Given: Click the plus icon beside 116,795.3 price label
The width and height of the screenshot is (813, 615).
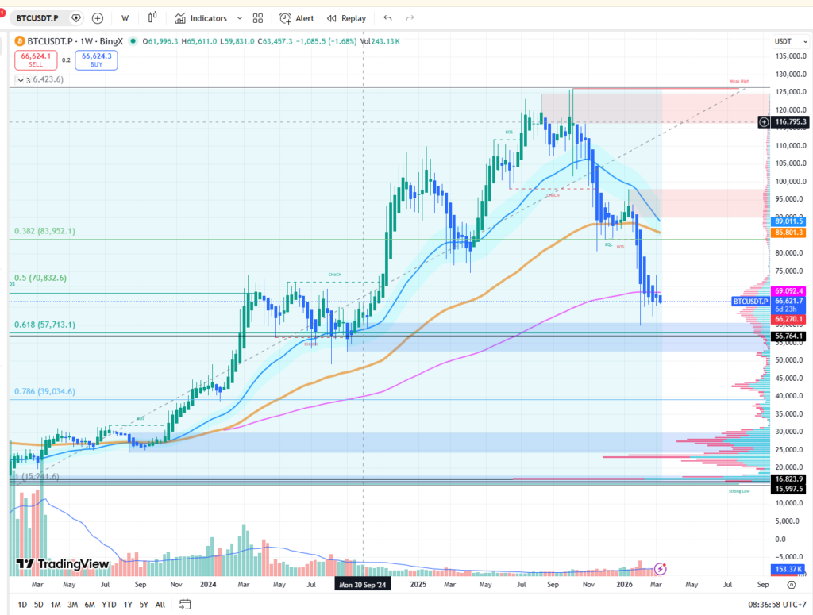Looking at the screenshot, I should [x=764, y=122].
